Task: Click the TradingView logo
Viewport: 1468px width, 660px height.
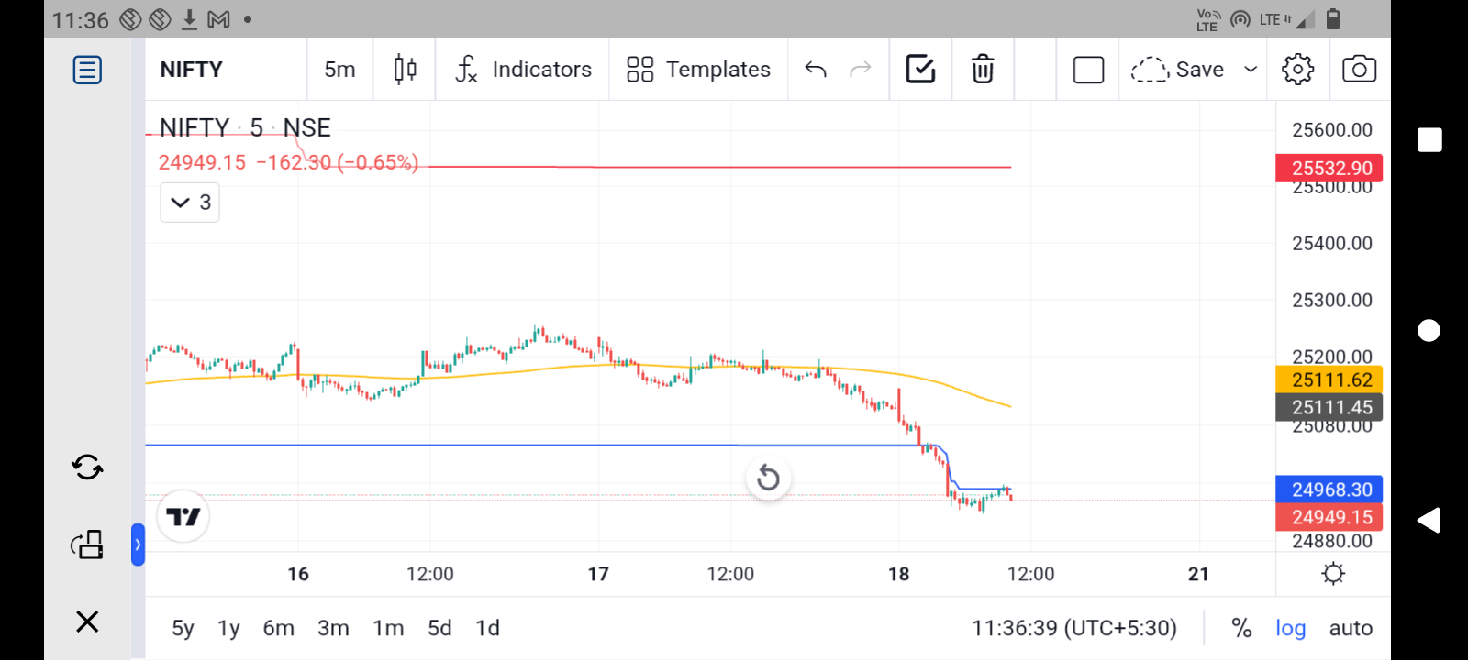Action: click(x=183, y=517)
